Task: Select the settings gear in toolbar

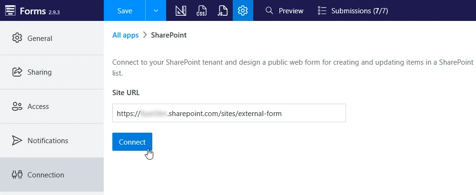Action: click(243, 10)
